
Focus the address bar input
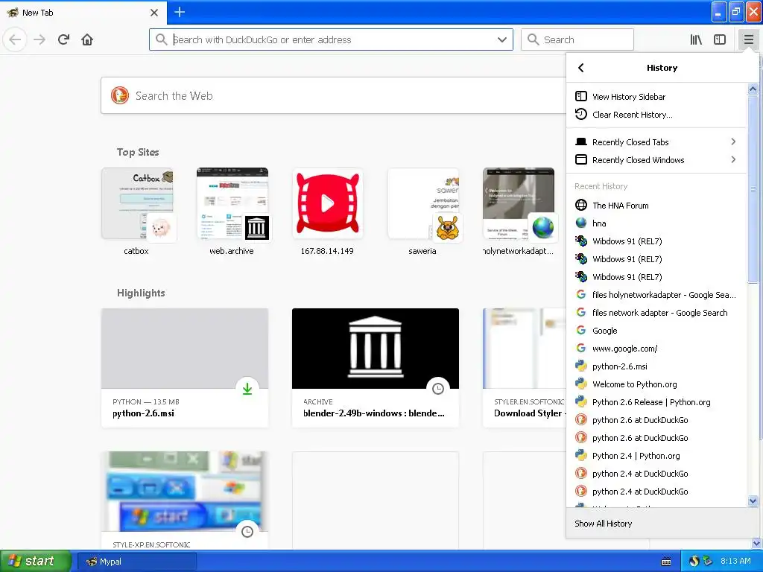pyautogui.click(x=331, y=39)
